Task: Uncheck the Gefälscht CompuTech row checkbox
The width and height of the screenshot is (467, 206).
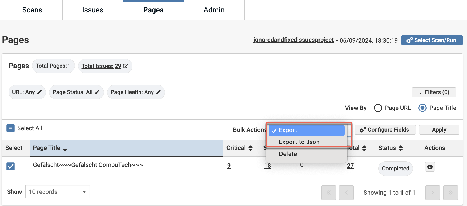Action: (11, 166)
